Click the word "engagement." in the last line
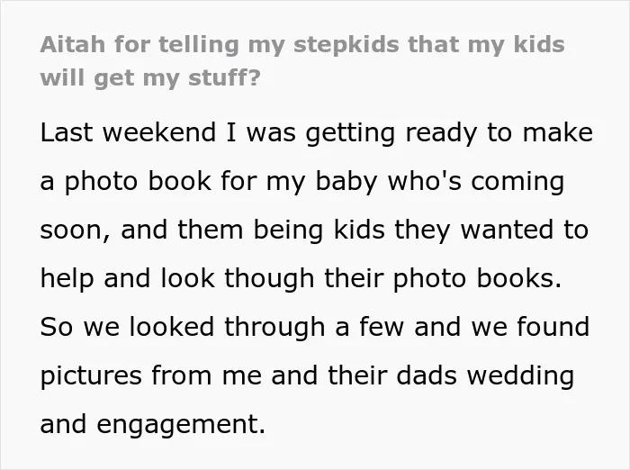The width and height of the screenshot is (630, 470). (x=181, y=425)
